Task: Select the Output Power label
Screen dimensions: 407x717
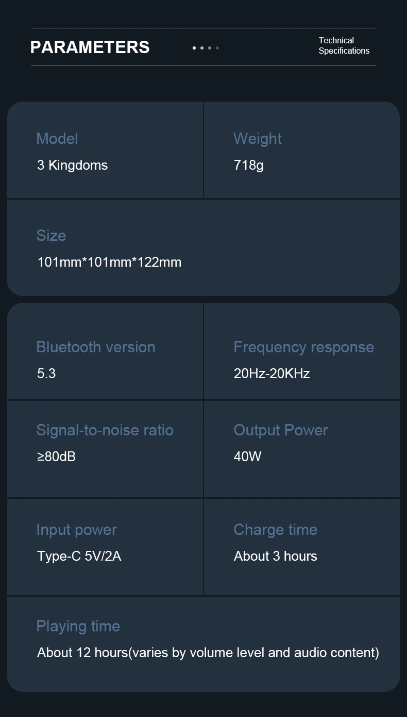Action: 281,430
